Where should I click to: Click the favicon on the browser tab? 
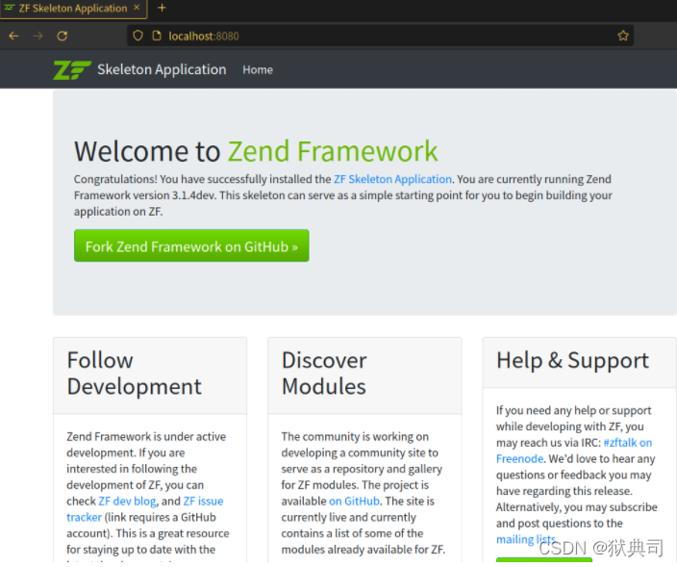[x=10, y=8]
